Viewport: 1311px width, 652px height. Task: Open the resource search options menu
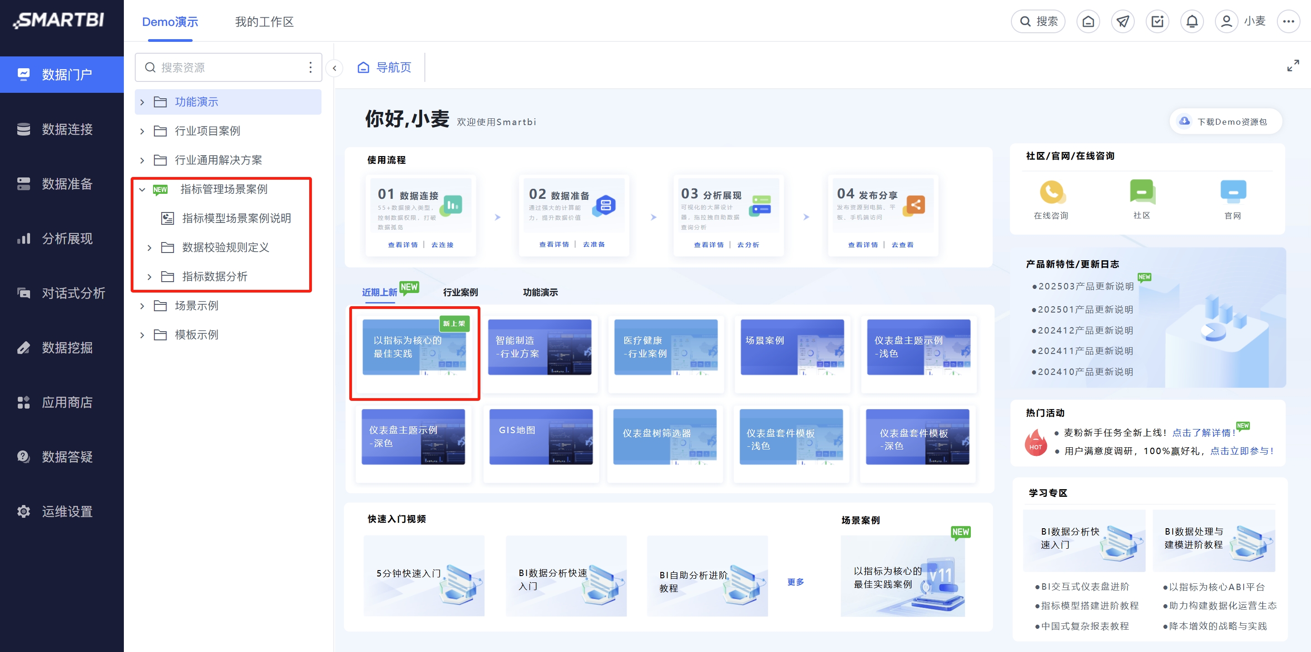pos(311,68)
